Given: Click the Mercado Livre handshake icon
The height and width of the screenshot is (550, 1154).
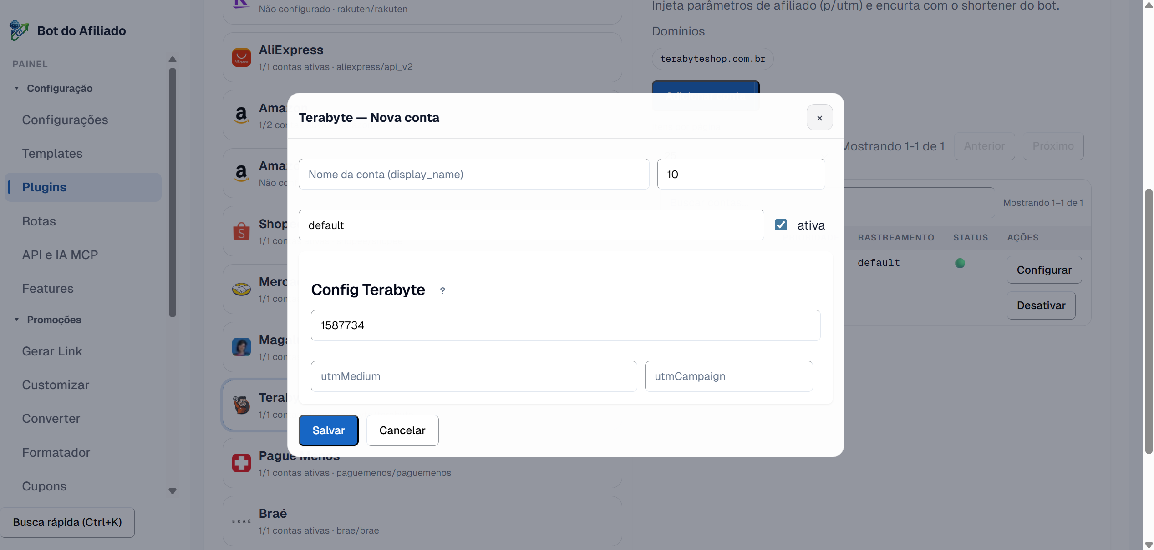Looking at the screenshot, I should (x=241, y=289).
